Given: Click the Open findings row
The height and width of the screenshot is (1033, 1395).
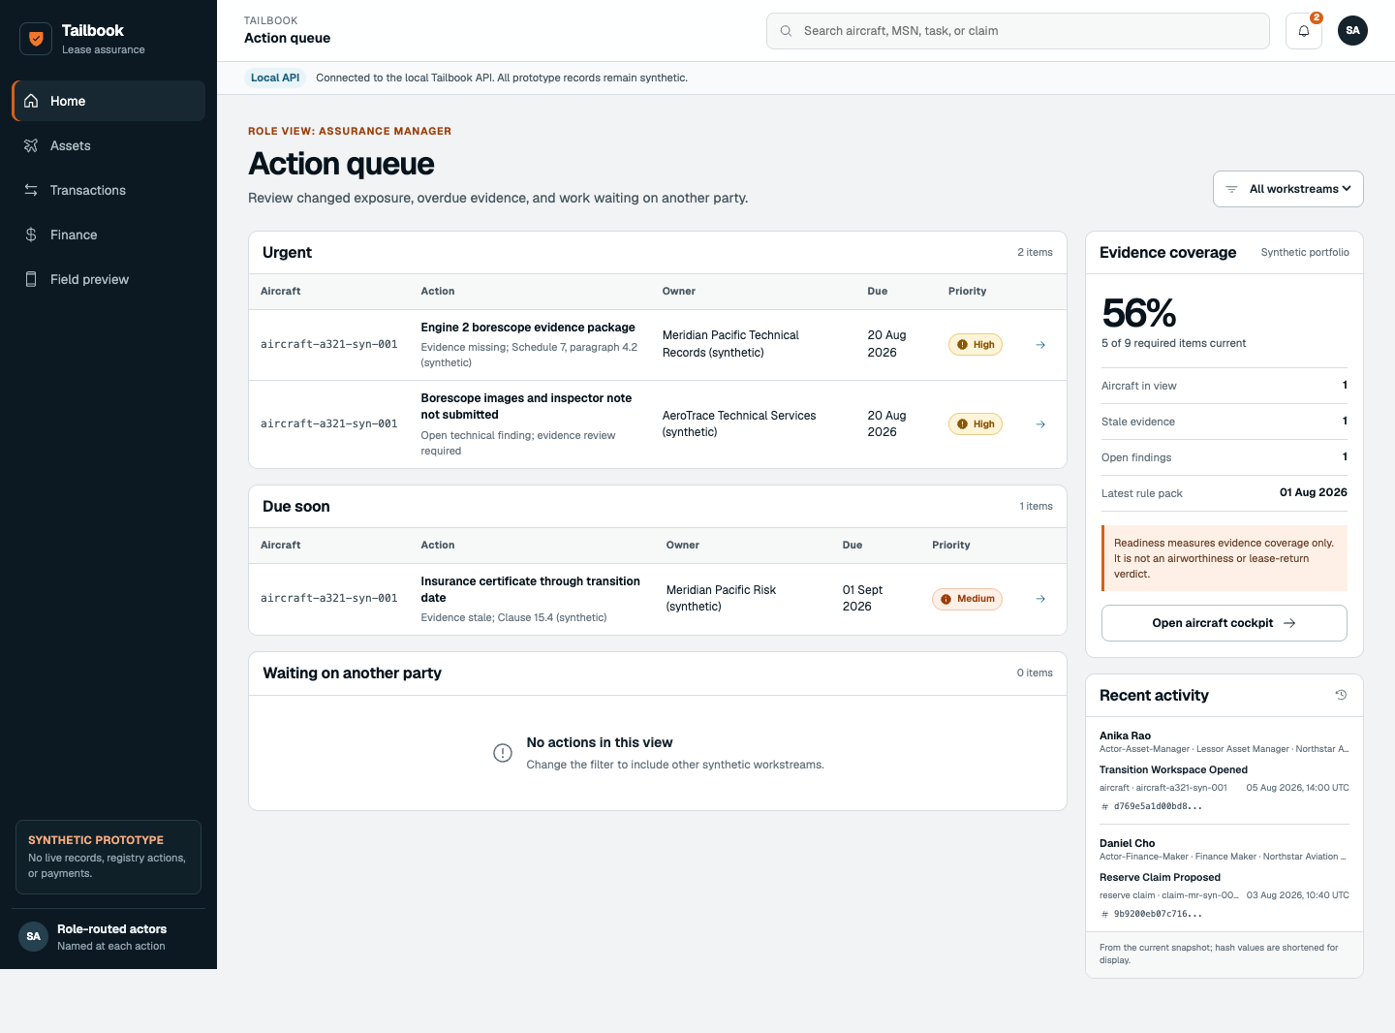Looking at the screenshot, I should 1224,457.
